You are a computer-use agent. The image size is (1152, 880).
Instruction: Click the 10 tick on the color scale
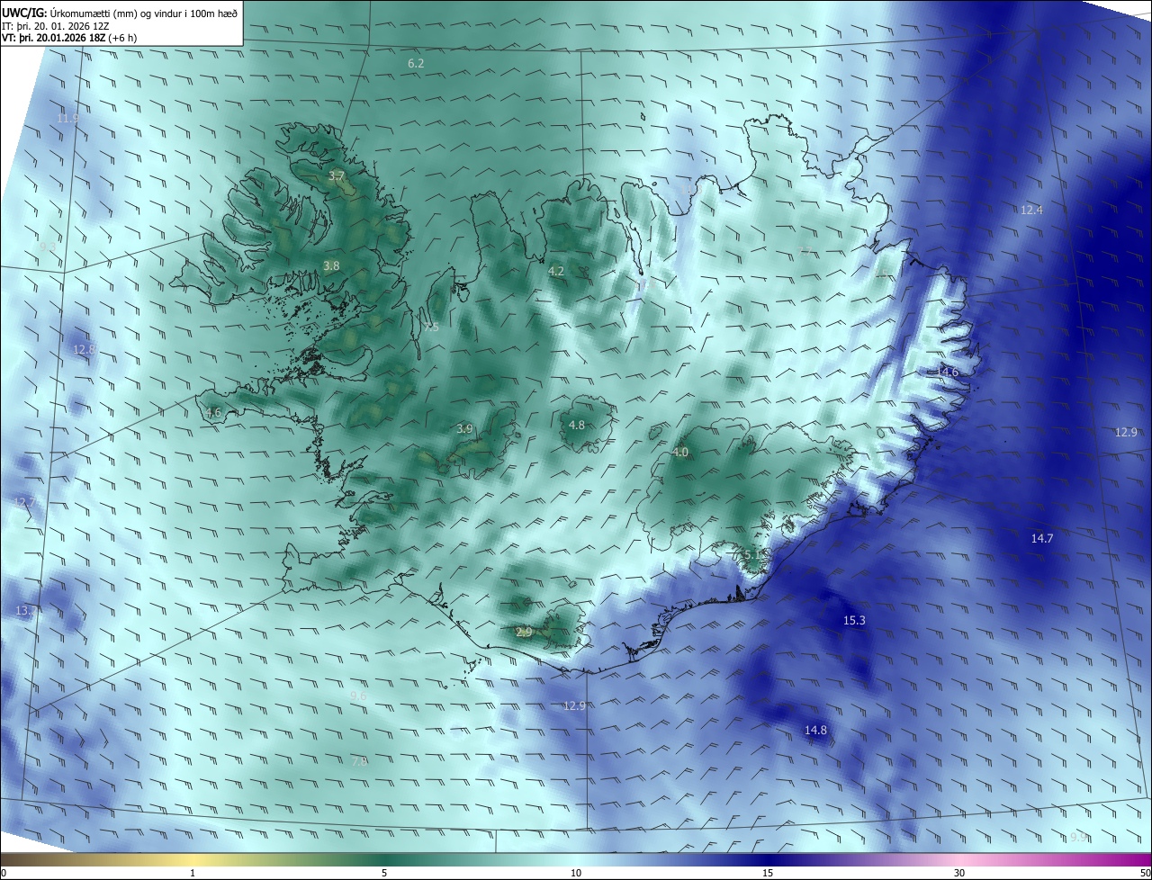click(576, 873)
